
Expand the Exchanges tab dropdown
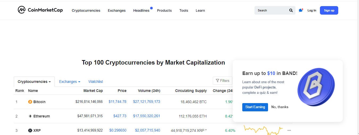(70, 82)
